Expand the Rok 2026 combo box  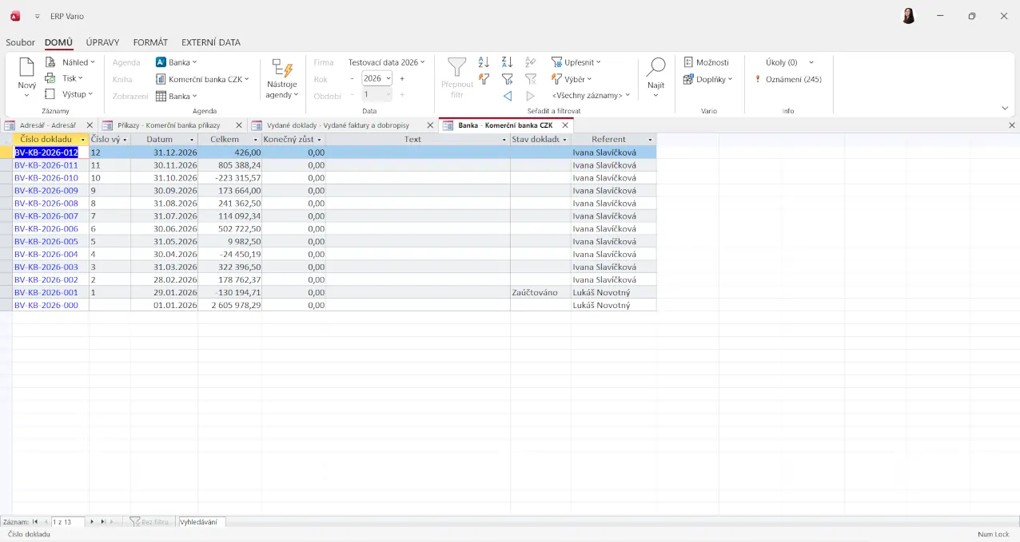click(388, 78)
